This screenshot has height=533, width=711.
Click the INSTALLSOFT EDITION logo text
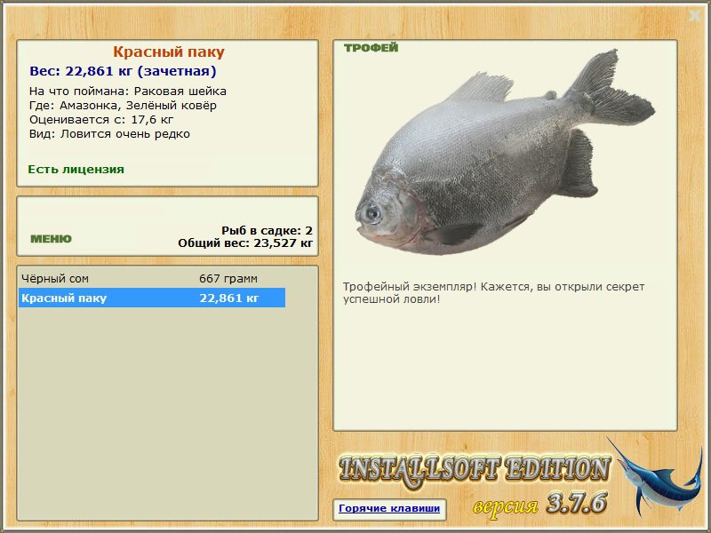(x=474, y=470)
